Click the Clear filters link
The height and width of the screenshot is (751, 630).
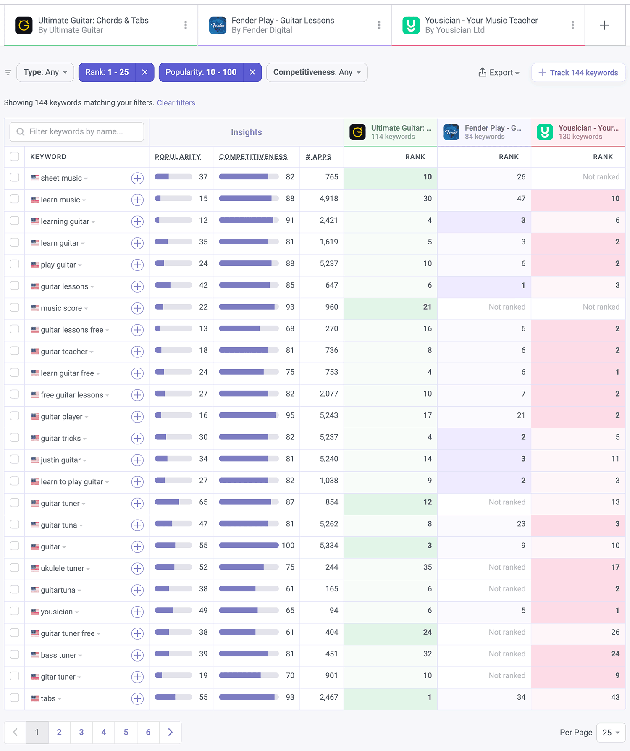176,103
